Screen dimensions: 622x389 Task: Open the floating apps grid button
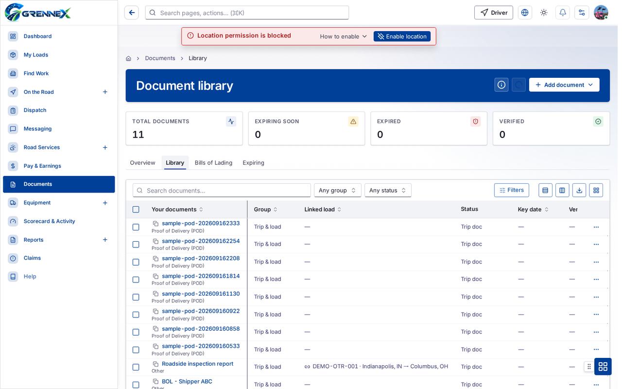[x=603, y=367]
